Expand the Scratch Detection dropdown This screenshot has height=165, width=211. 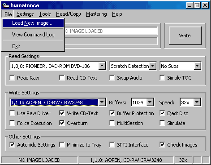[x=152, y=66]
